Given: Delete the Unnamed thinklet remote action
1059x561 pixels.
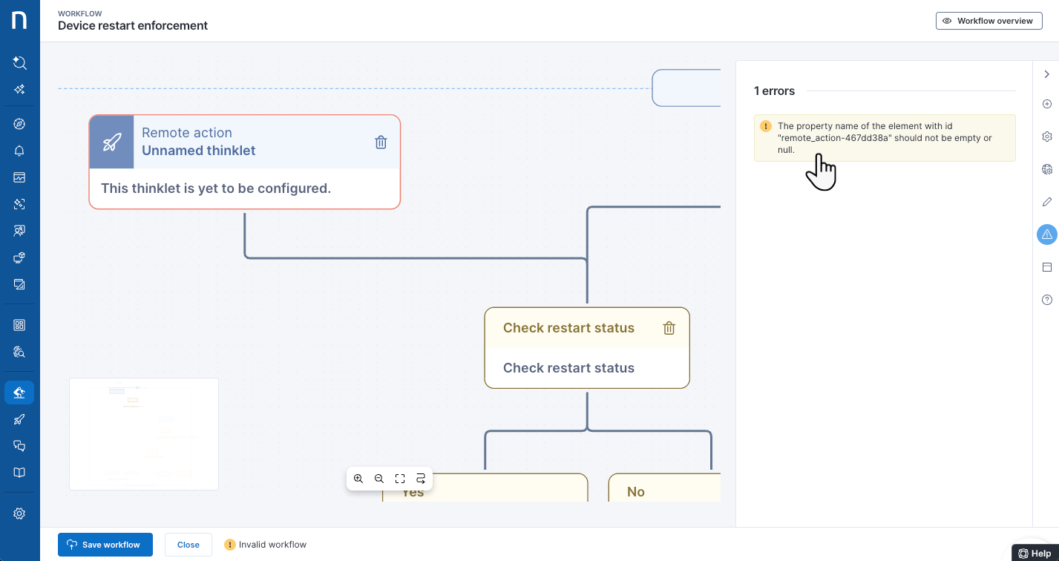Looking at the screenshot, I should [381, 142].
